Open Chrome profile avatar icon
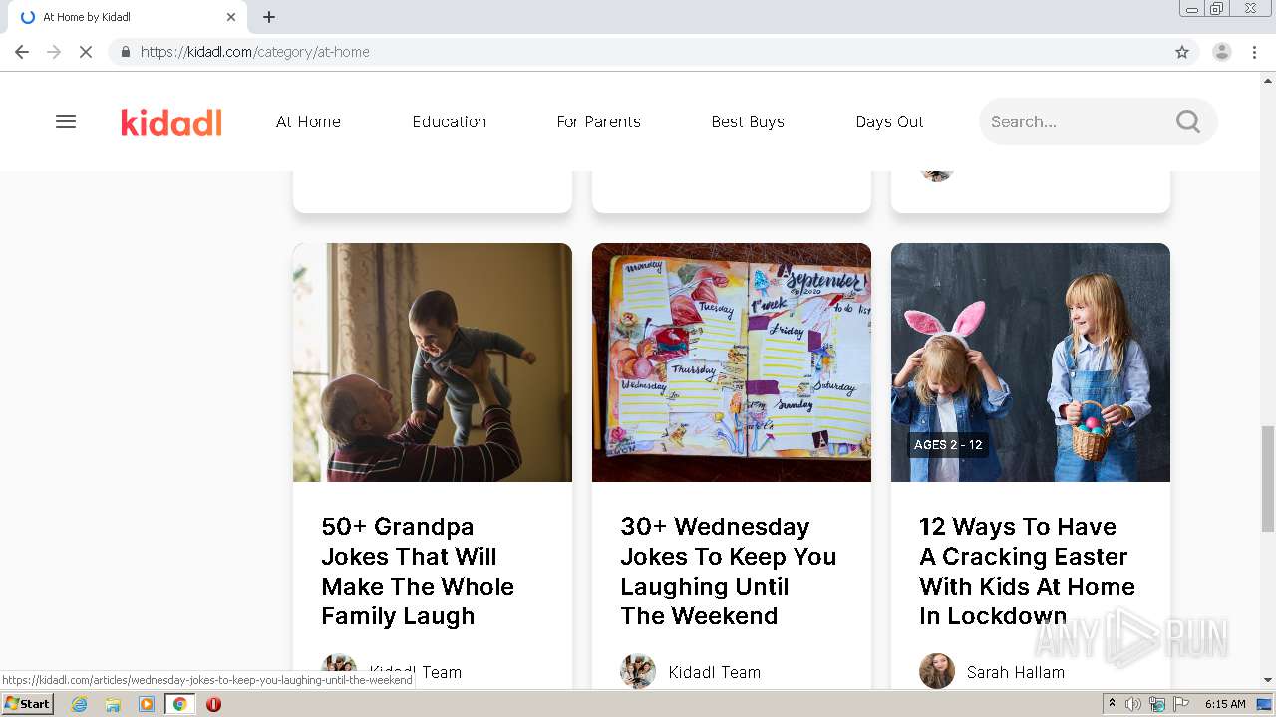Image resolution: width=1276 pixels, height=717 pixels. click(1222, 52)
